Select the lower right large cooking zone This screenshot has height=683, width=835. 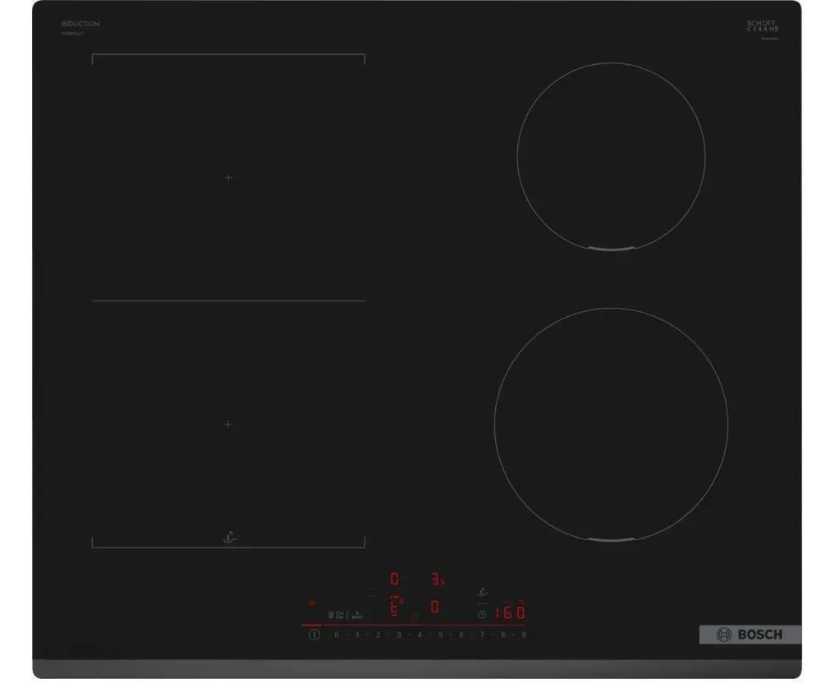pos(610,424)
